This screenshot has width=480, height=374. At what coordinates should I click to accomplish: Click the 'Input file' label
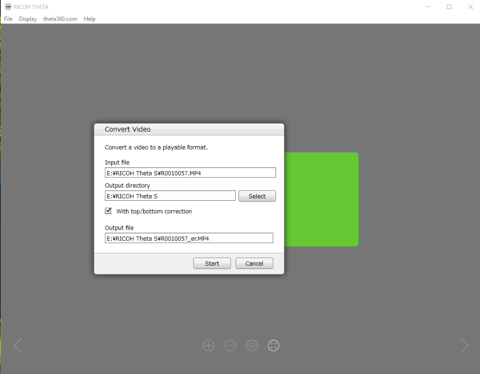coord(117,162)
